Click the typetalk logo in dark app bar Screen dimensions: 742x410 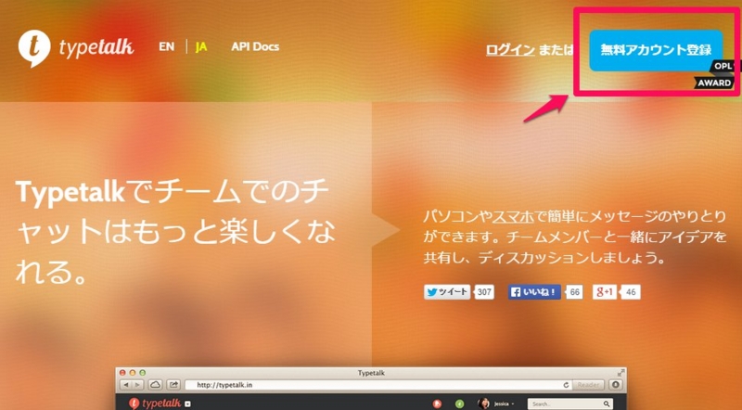coord(155,404)
